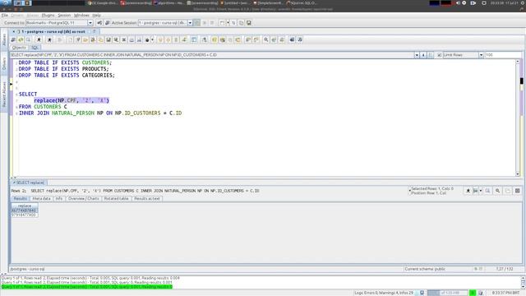Click the first result row under replace
The height and width of the screenshot is (296, 526).
click(25, 210)
